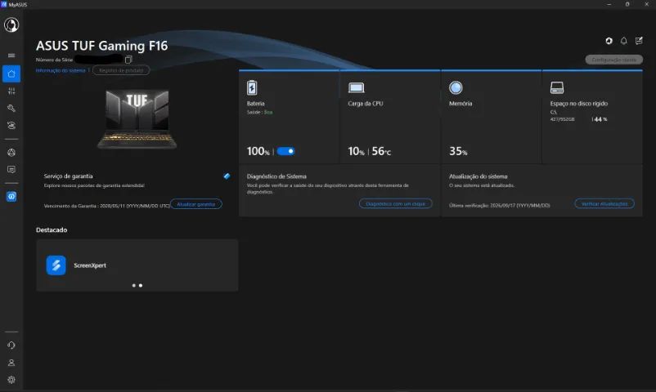Open the user profile avatar
The image size is (656, 392).
[x=11, y=25]
